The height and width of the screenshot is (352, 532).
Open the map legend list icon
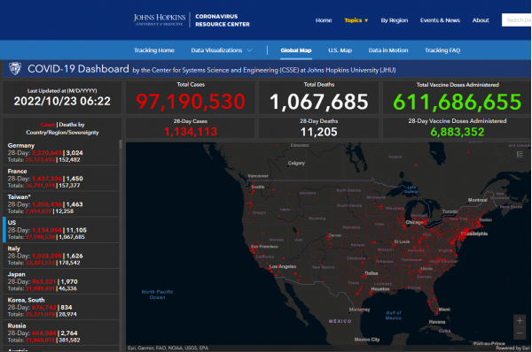tap(520, 155)
